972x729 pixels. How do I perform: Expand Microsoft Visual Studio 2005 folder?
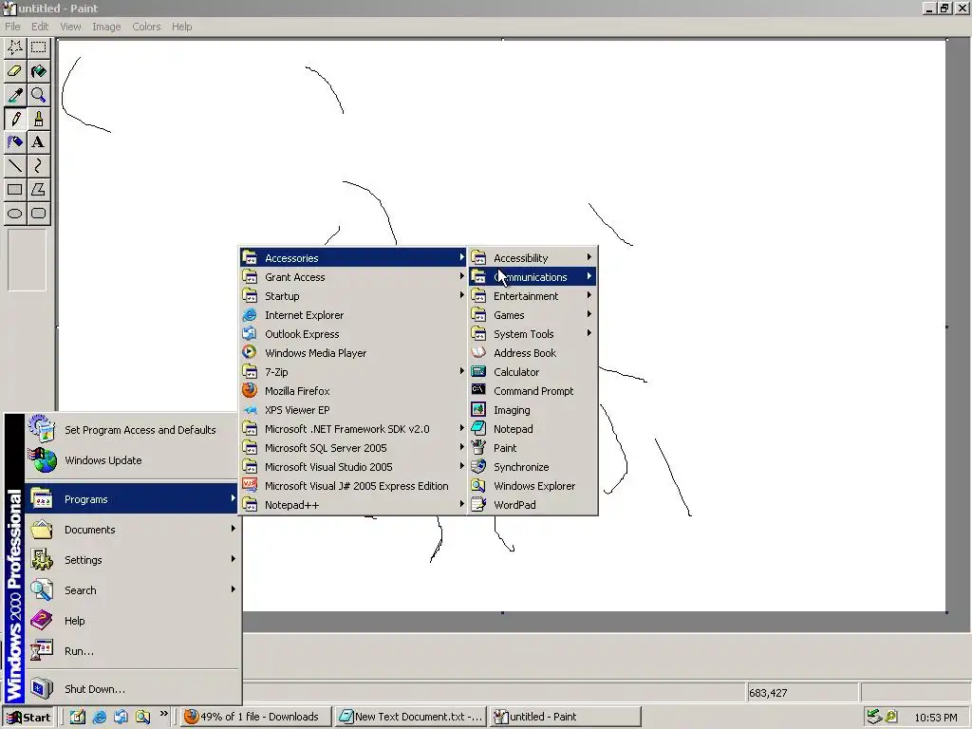tap(353, 467)
